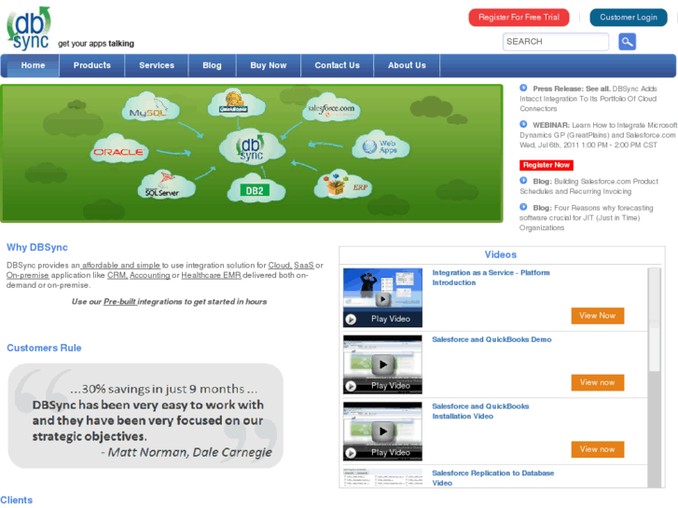Image resolution: width=678 pixels, height=508 pixels.
Task: Open the Products menu
Action: (x=92, y=65)
